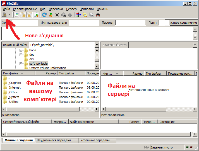Click the queue status Задание: пусто
The width and height of the screenshot is (199, 151).
[167, 147]
